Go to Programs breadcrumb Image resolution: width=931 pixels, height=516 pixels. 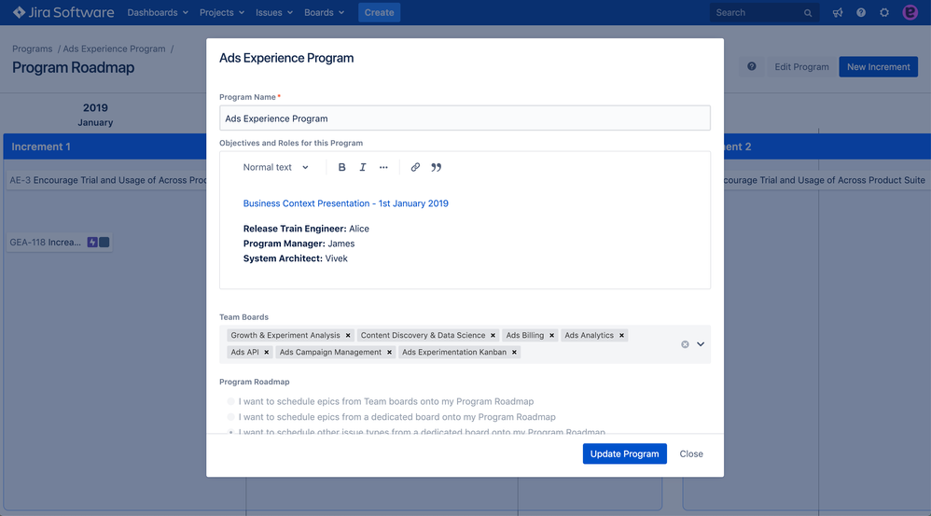click(32, 49)
